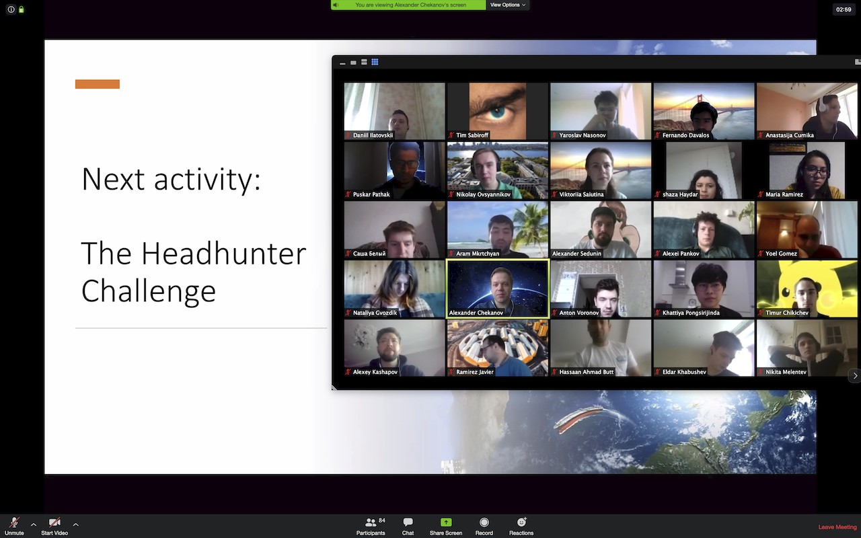Open audio options arrow next to Unmute
Viewport: 861px width, 538px height.
point(34,525)
